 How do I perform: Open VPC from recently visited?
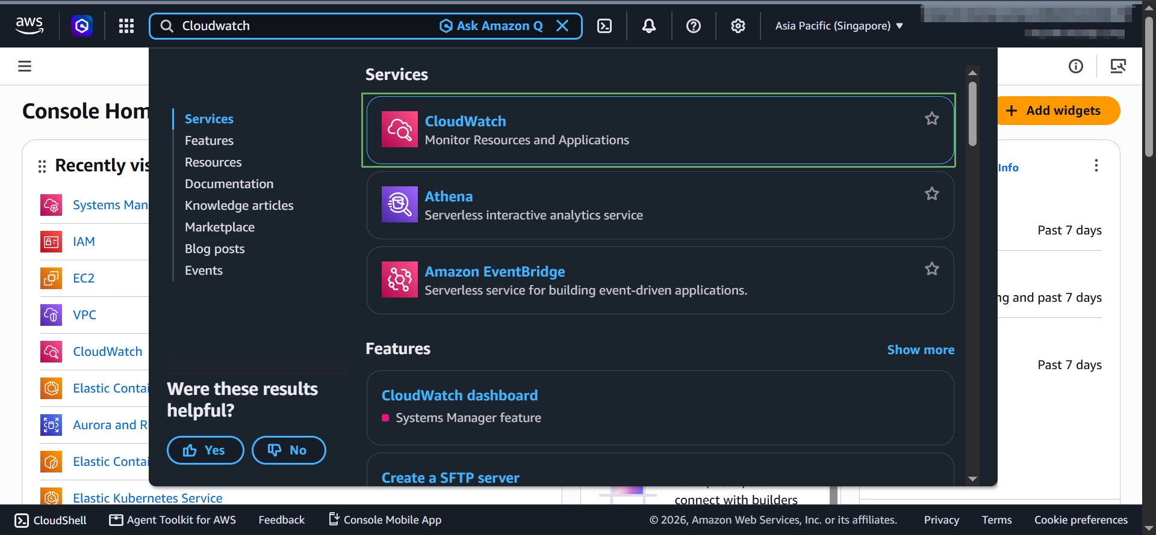click(x=84, y=315)
